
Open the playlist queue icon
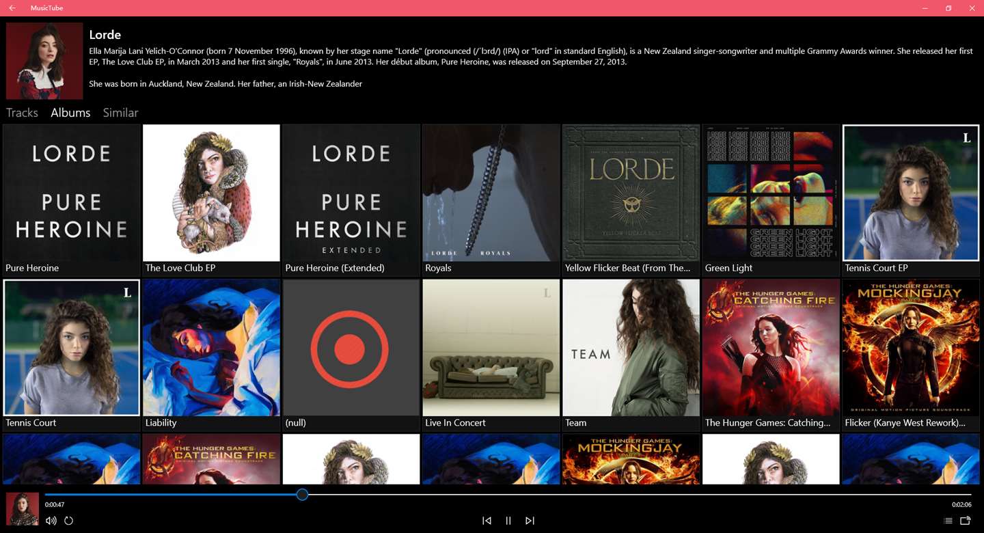(948, 521)
